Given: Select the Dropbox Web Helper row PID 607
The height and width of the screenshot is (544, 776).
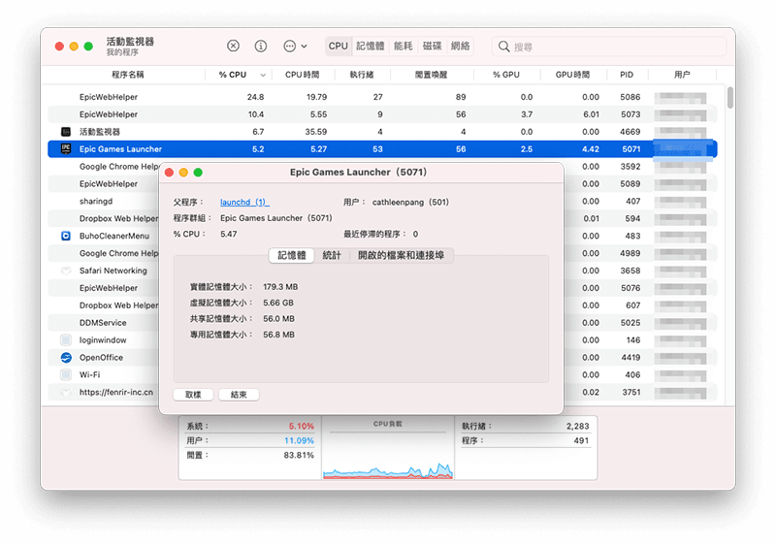Looking at the screenshot, I should point(104,305).
